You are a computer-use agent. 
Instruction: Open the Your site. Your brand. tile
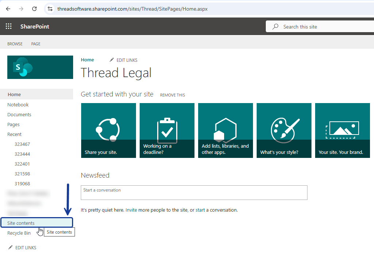click(x=343, y=130)
